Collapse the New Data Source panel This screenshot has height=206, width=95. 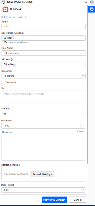click(86, 2)
